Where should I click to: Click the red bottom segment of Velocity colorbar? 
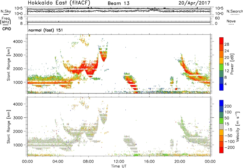coord(221,150)
